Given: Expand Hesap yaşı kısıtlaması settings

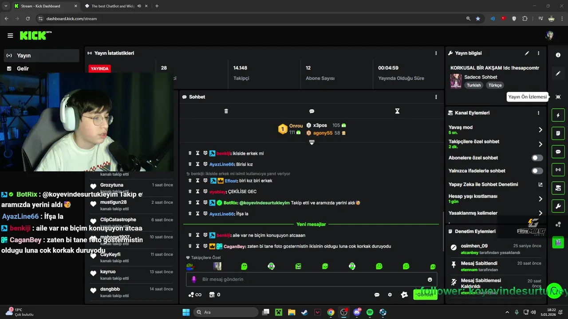Looking at the screenshot, I should (x=540, y=199).
